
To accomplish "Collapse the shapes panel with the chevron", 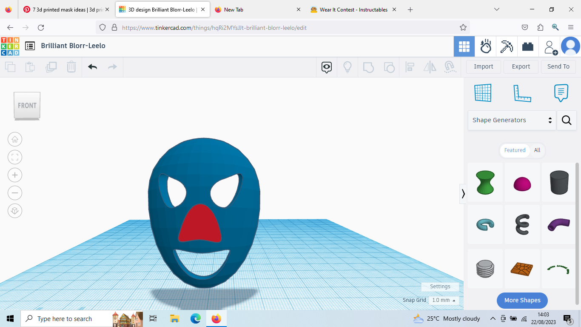I will pyautogui.click(x=463, y=194).
